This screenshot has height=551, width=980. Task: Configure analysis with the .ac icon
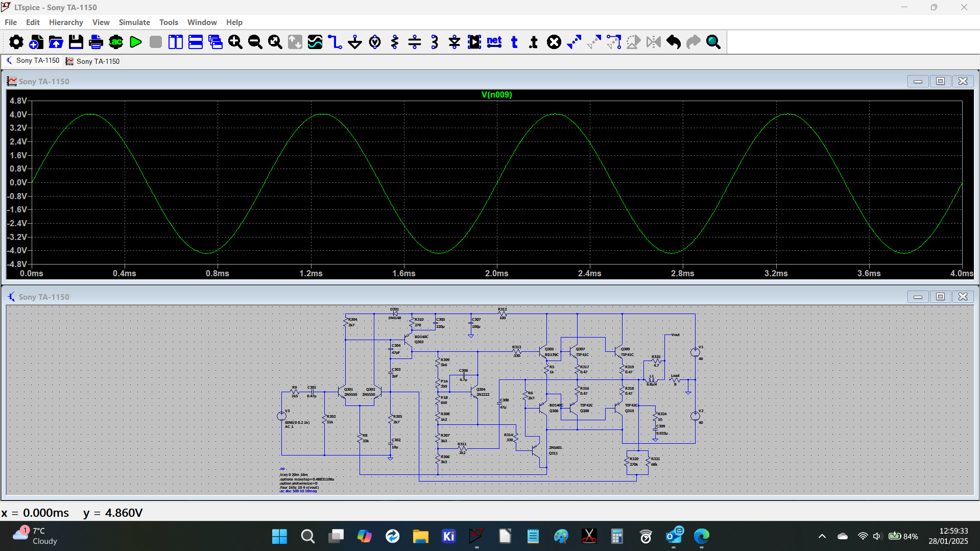point(116,42)
